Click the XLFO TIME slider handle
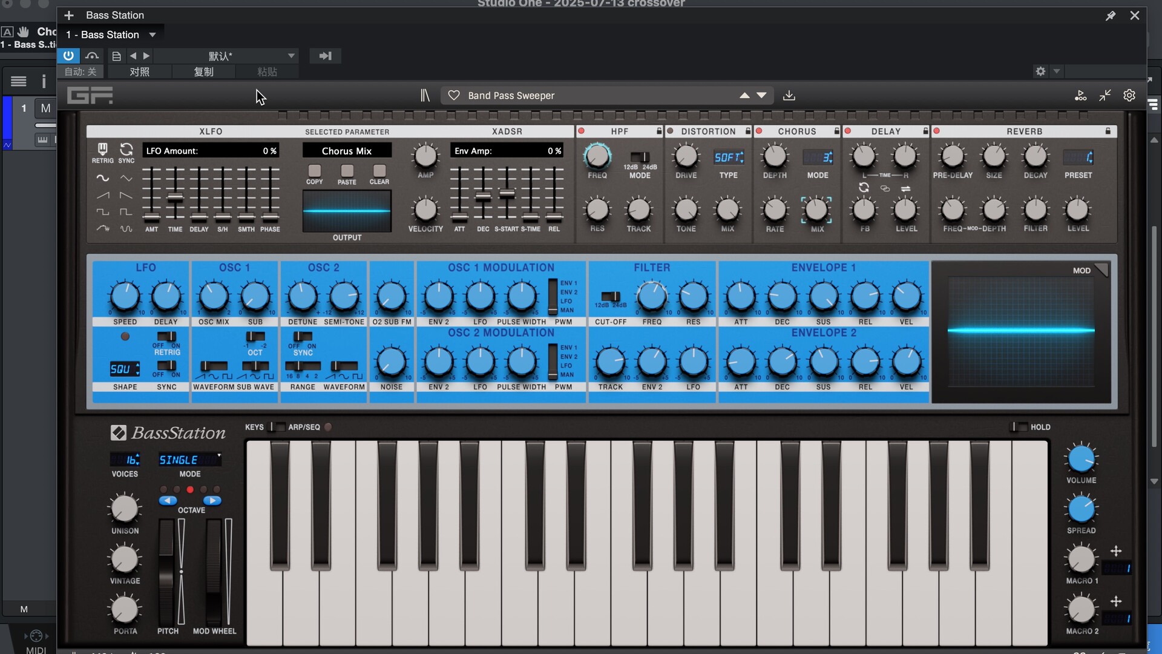1162x654 pixels. (176, 197)
